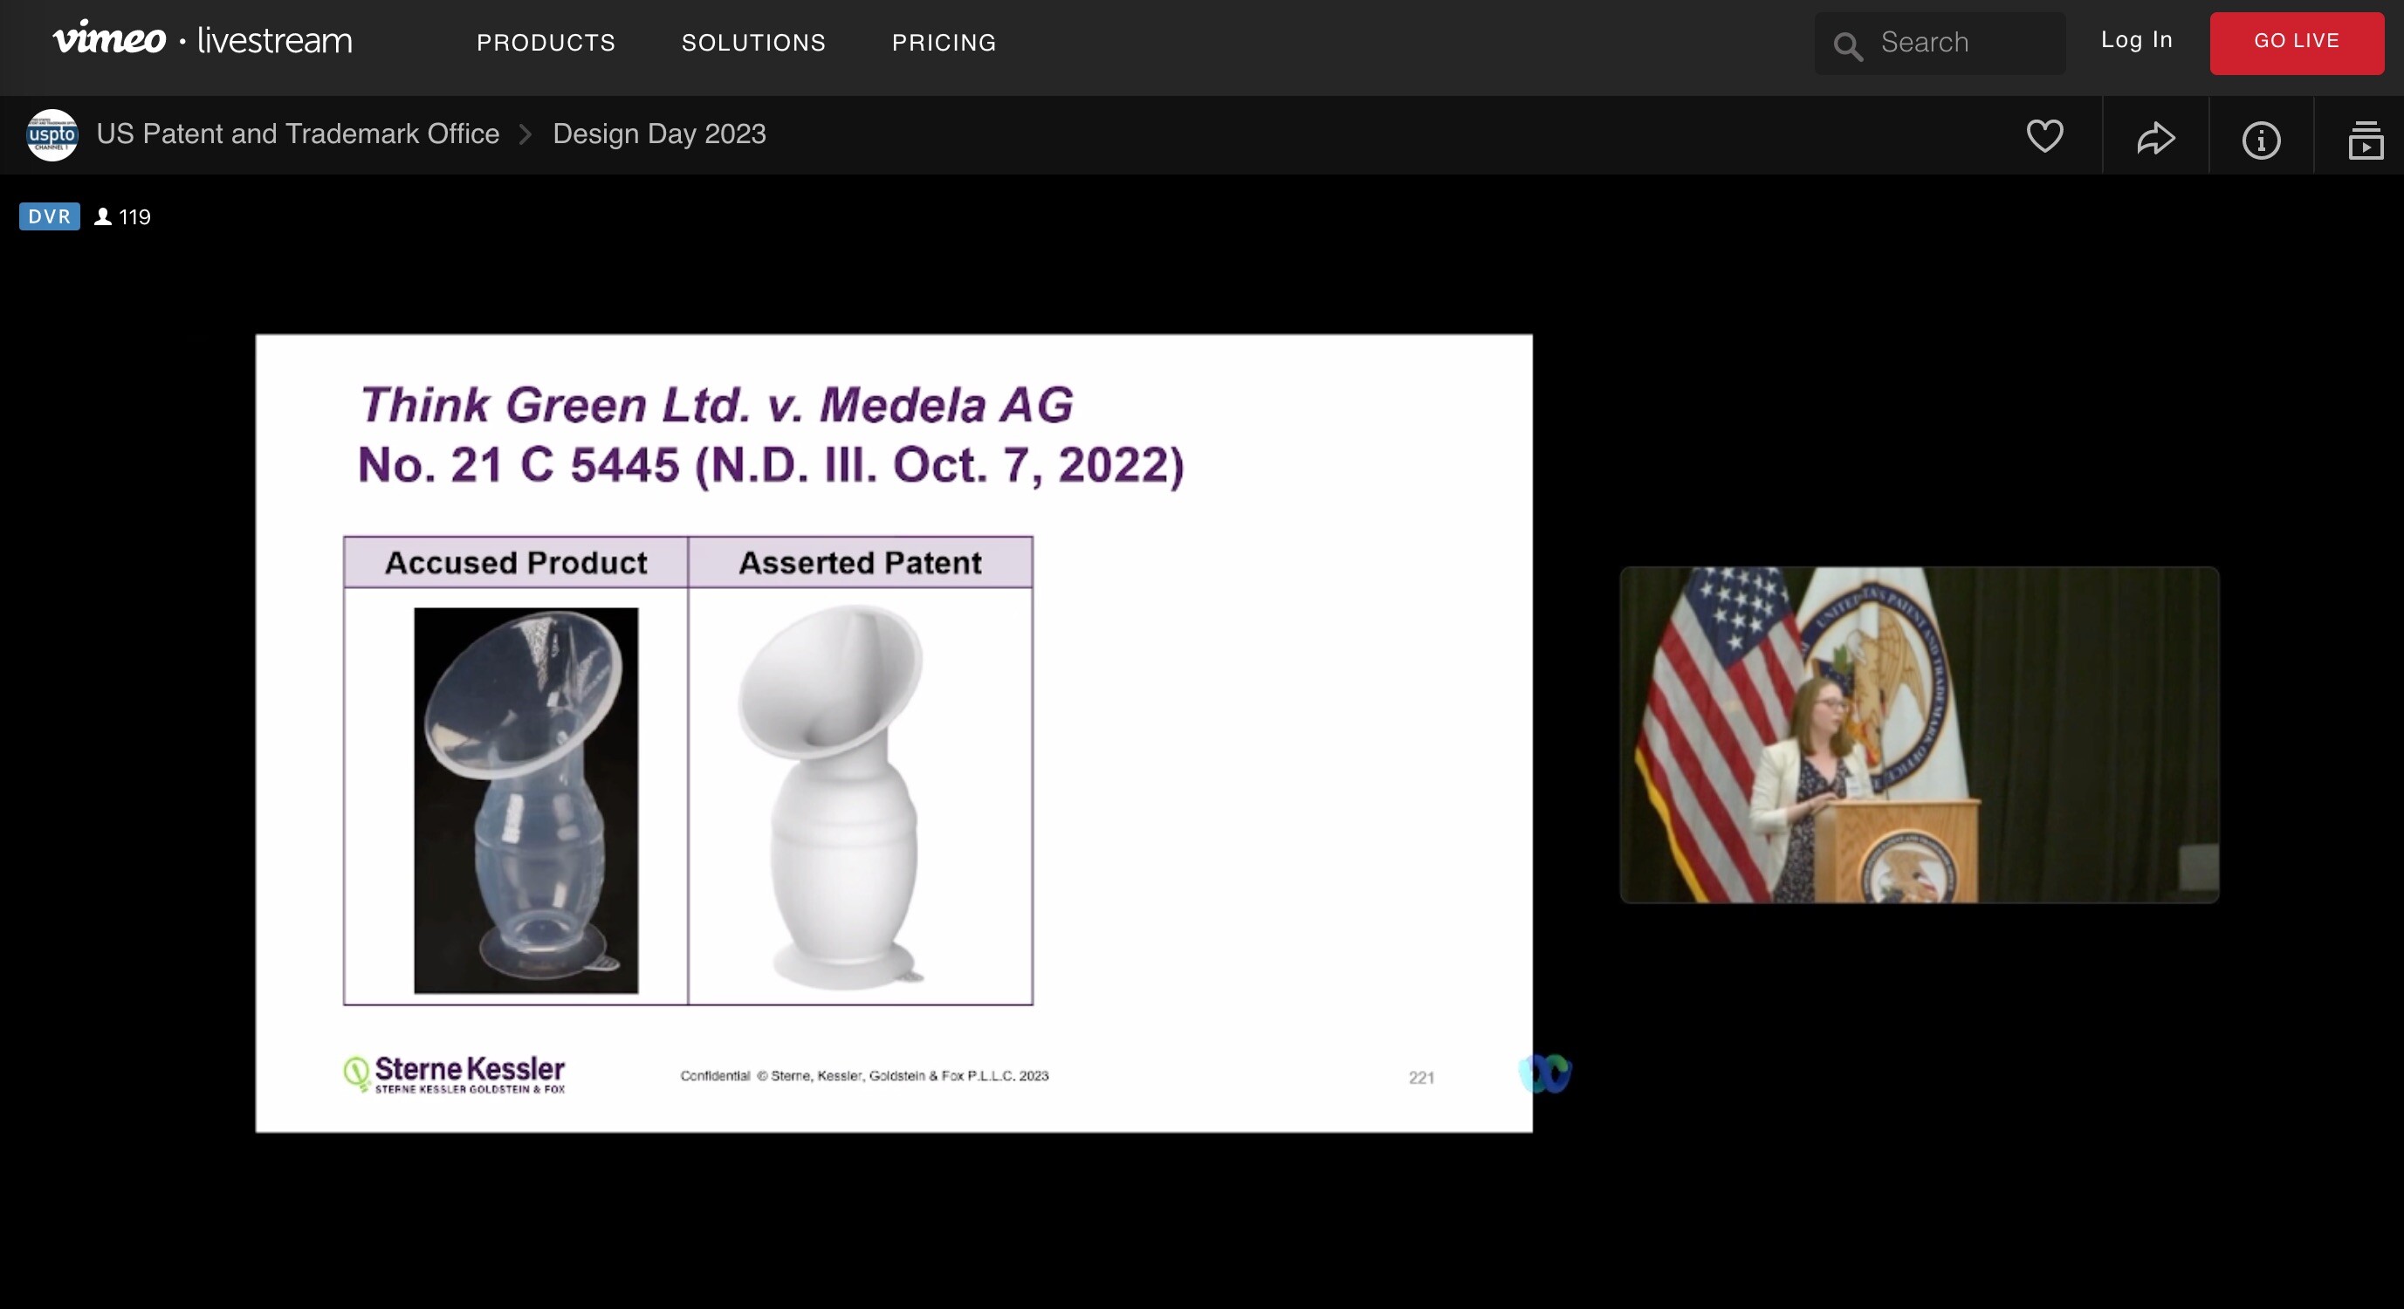Click the DVR badge
The image size is (2404, 1309).
tap(50, 216)
